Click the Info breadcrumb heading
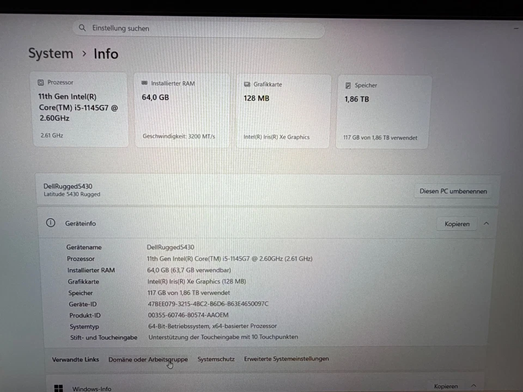The width and height of the screenshot is (523, 392). coord(106,54)
